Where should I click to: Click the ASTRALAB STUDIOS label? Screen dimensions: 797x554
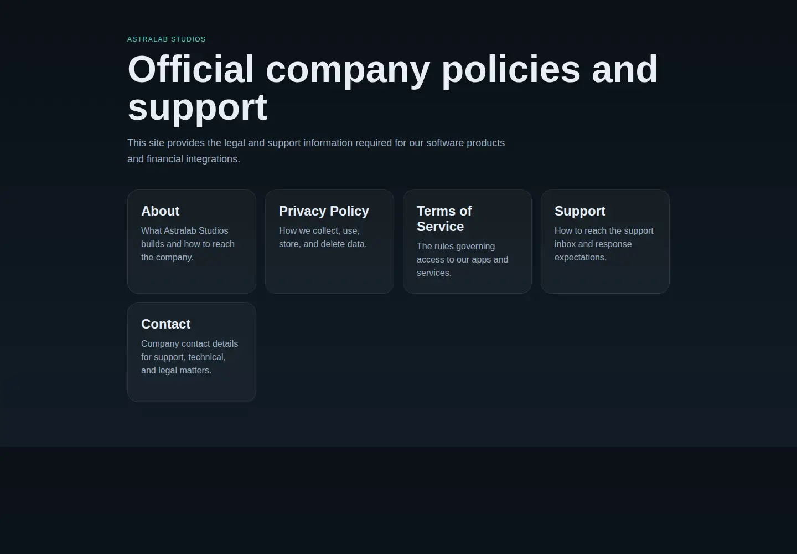(x=167, y=39)
